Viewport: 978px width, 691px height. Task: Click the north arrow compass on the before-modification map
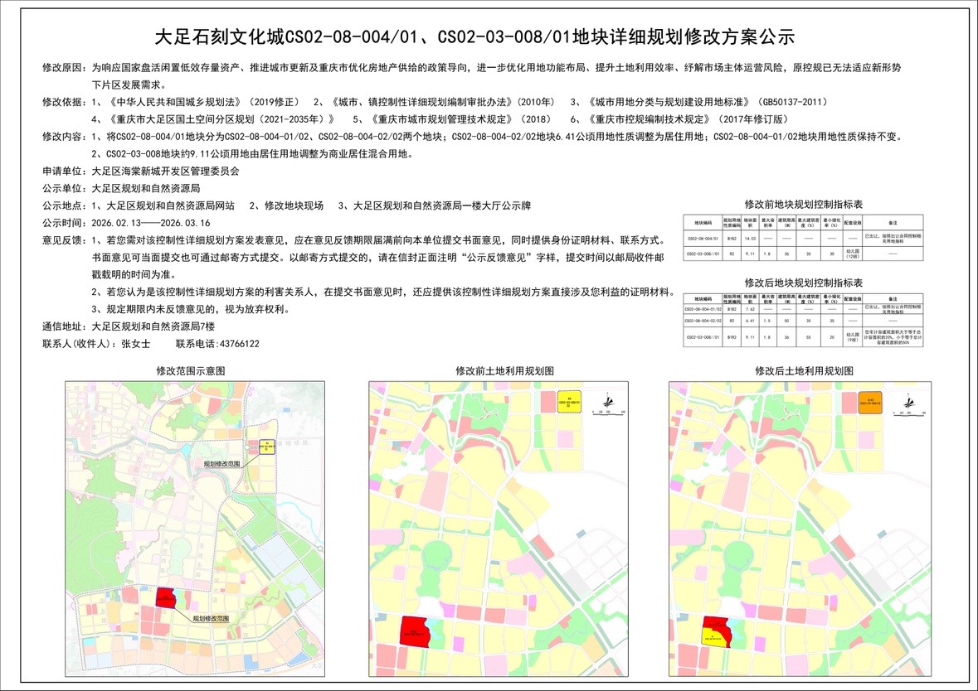click(x=607, y=399)
